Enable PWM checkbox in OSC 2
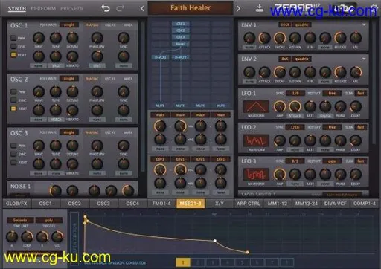Viewport: 381px width, 269px height. [13, 91]
